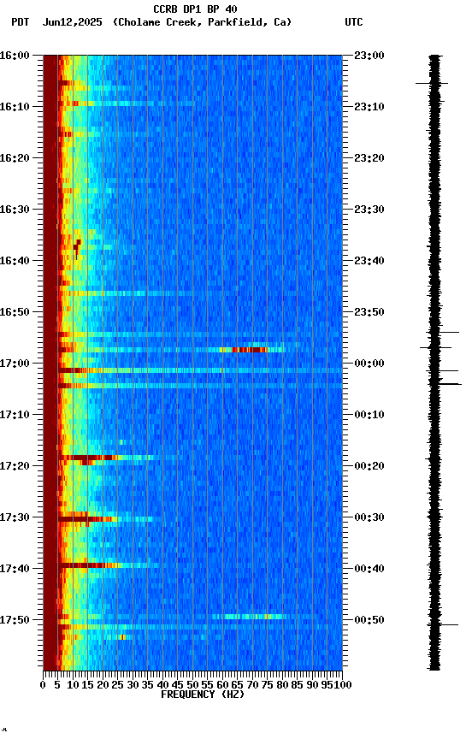
Task: Click the 80 Hz frequency axis label
Action: pos(282,685)
